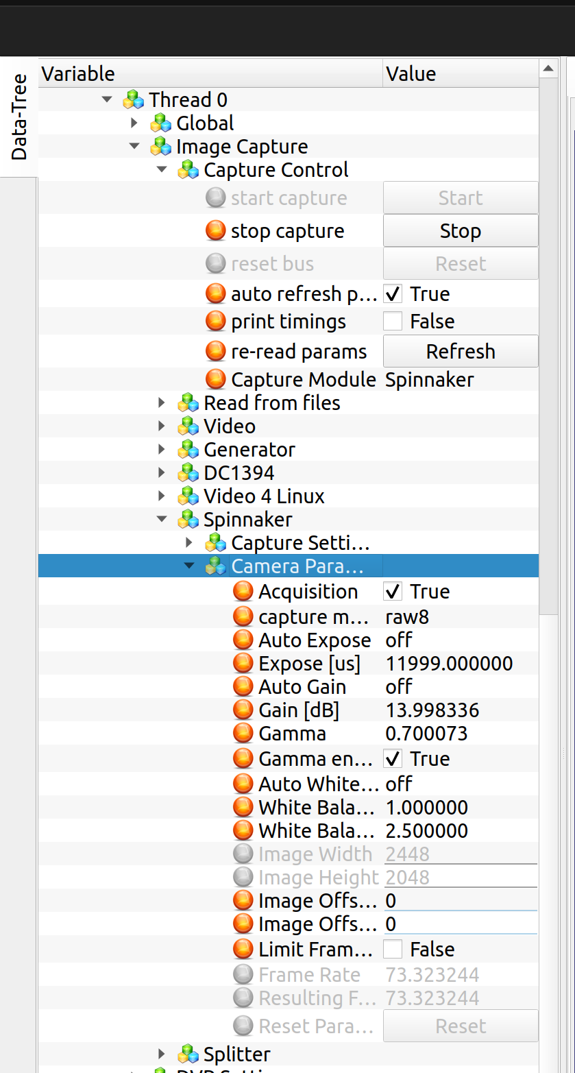Screen dimensions: 575x1073
Task: Click orange ball icon beside Auto Gain
Action: (243, 687)
